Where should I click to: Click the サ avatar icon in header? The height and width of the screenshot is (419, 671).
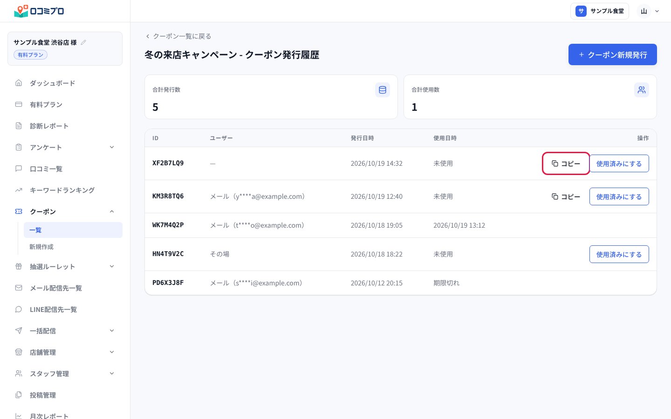tap(581, 11)
